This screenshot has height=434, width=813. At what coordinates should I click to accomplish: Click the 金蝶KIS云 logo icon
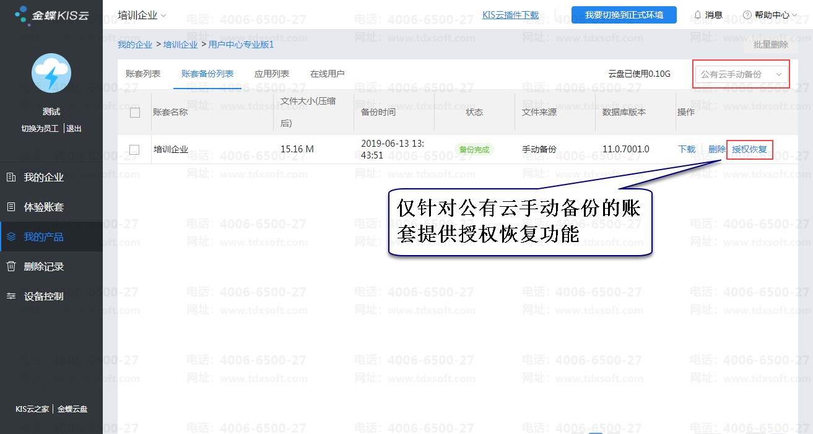pyautogui.click(x=22, y=15)
